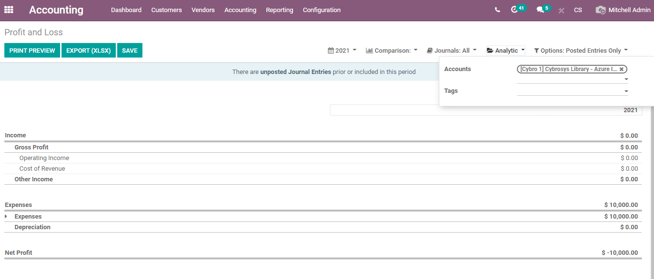Click the PRINT PREVIEW button
654x279 pixels.
[x=32, y=50]
